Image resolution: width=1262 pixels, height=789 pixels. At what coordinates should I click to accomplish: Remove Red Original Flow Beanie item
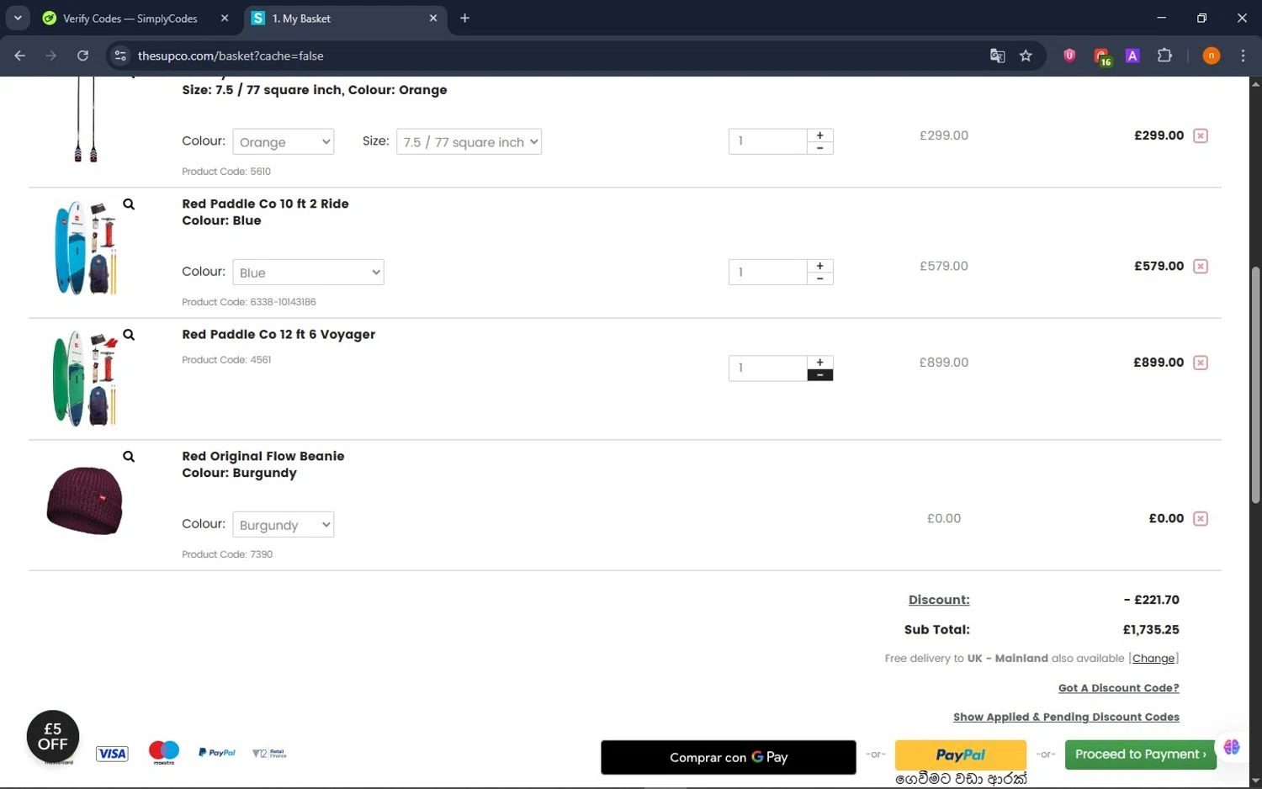[x=1201, y=518]
